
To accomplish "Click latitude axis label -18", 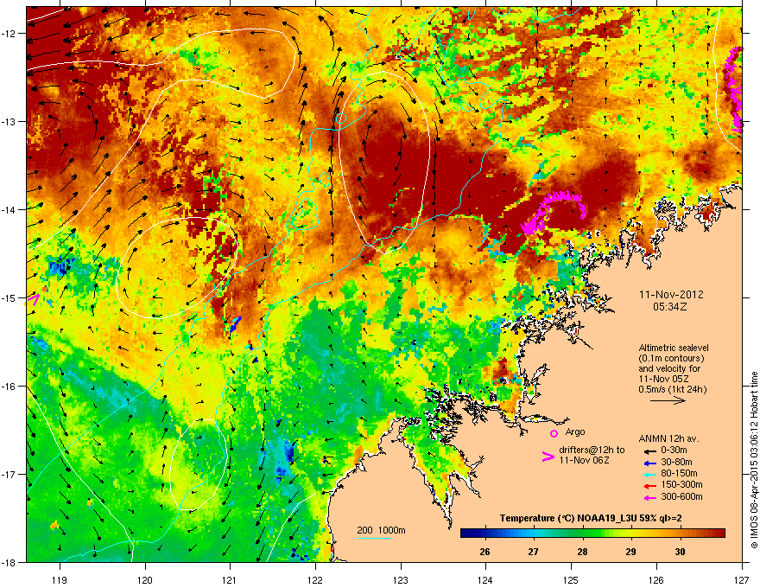I will [x=9, y=562].
